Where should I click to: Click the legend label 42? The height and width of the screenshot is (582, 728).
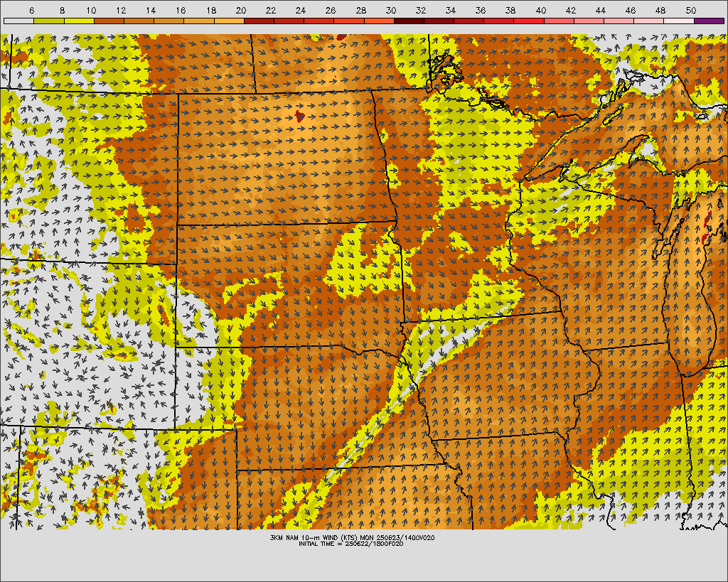pyautogui.click(x=571, y=10)
